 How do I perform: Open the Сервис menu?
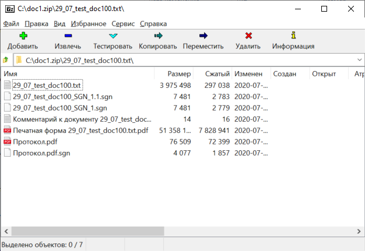123,24
